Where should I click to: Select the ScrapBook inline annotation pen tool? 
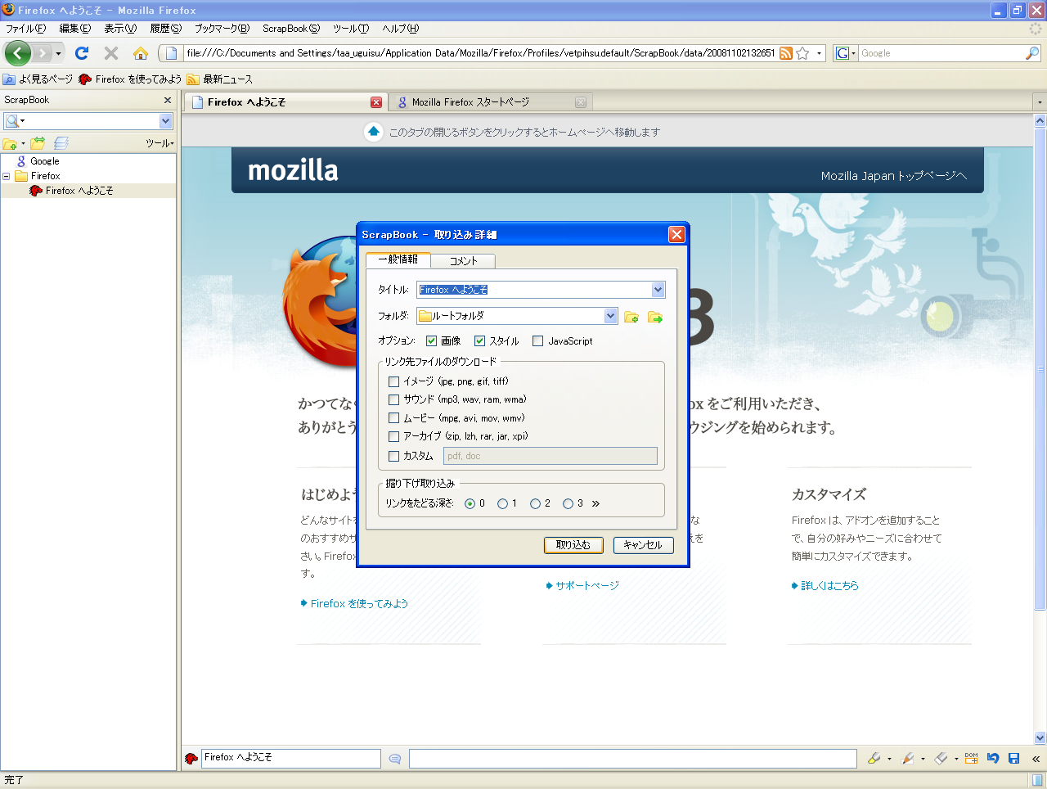point(907,759)
